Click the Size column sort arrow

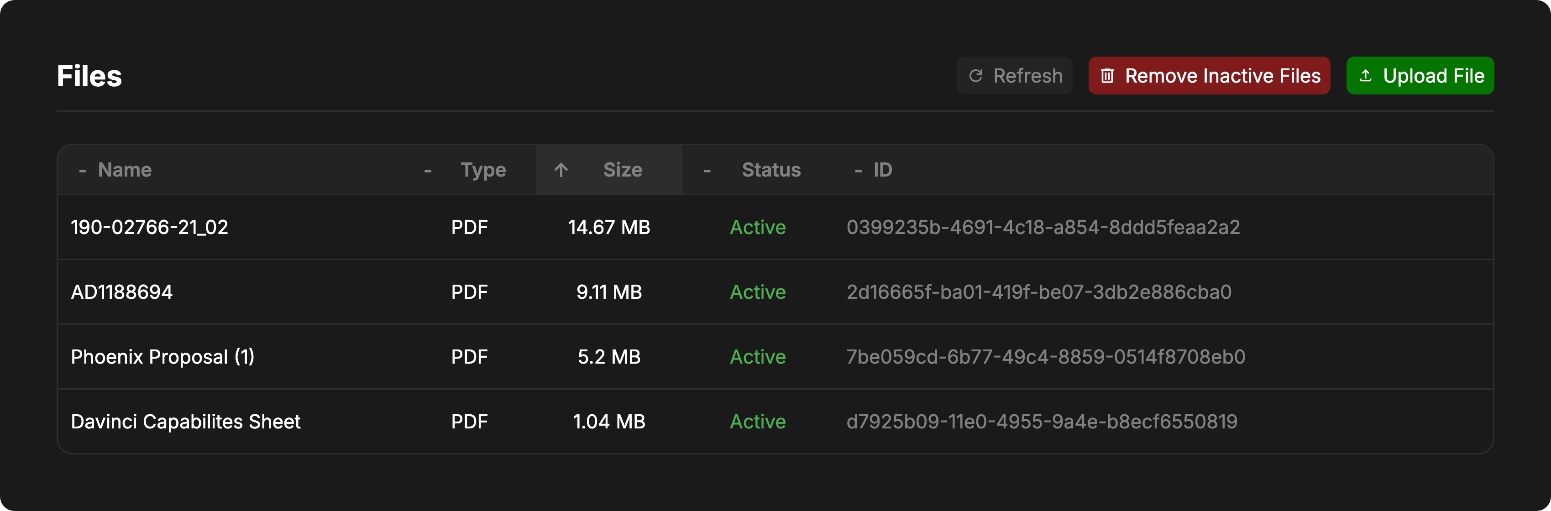[x=561, y=170]
